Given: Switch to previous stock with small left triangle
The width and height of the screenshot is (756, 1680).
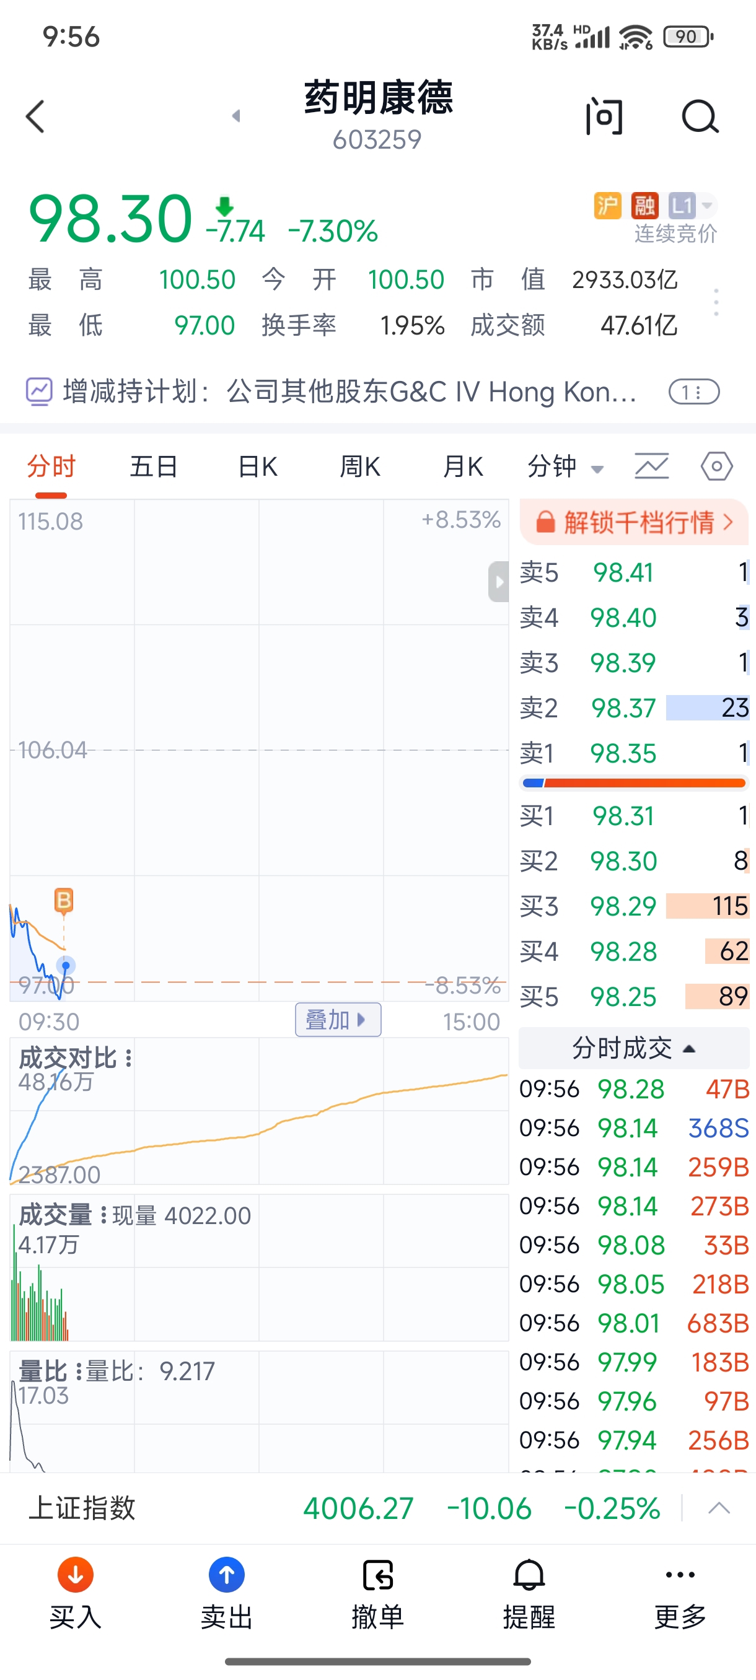Looking at the screenshot, I should pyautogui.click(x=236, y=116).
